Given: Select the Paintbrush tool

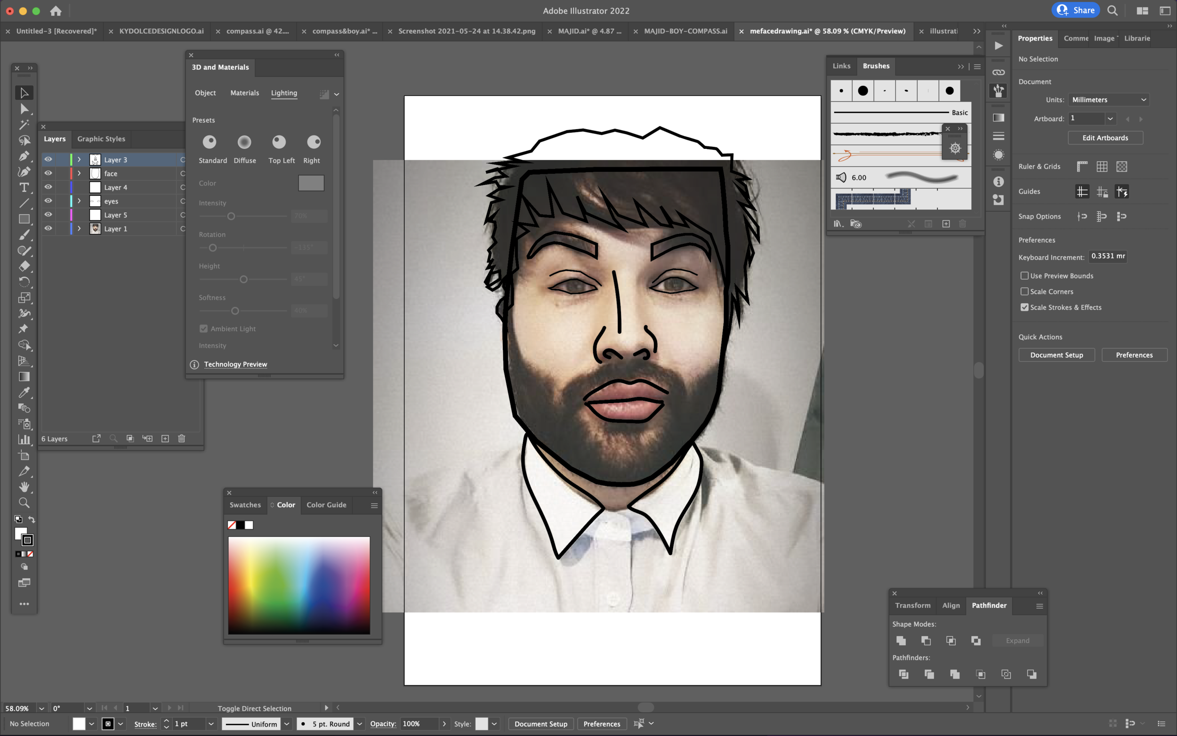Looking at the screenshot, I should 24,235.
